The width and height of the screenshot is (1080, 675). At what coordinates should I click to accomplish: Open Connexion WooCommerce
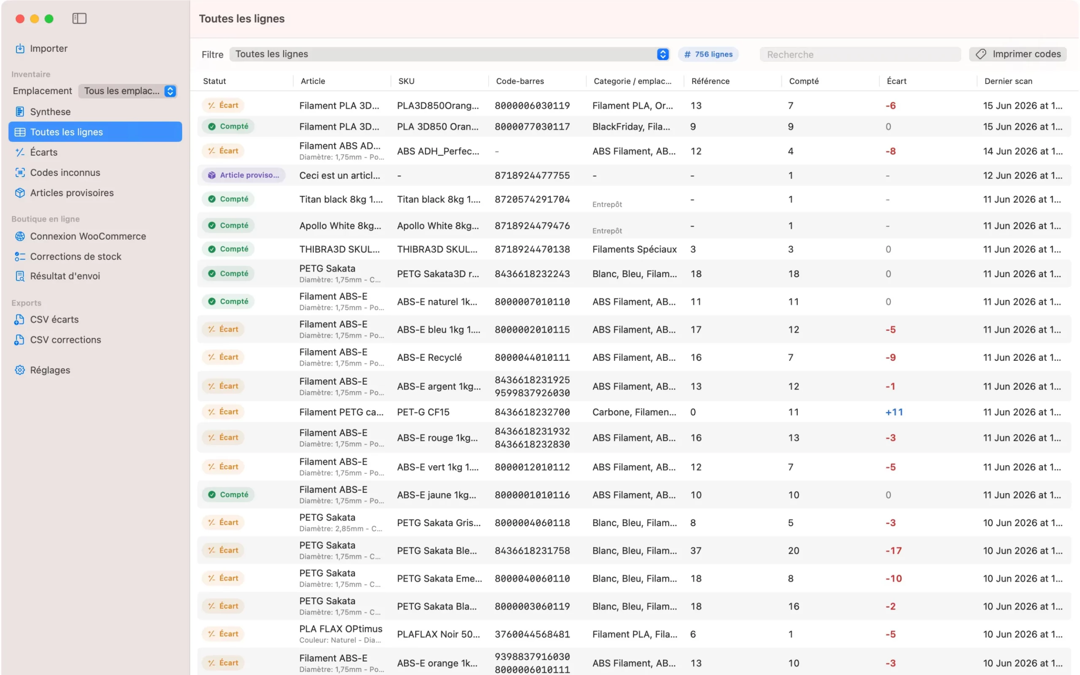point(88,236)
